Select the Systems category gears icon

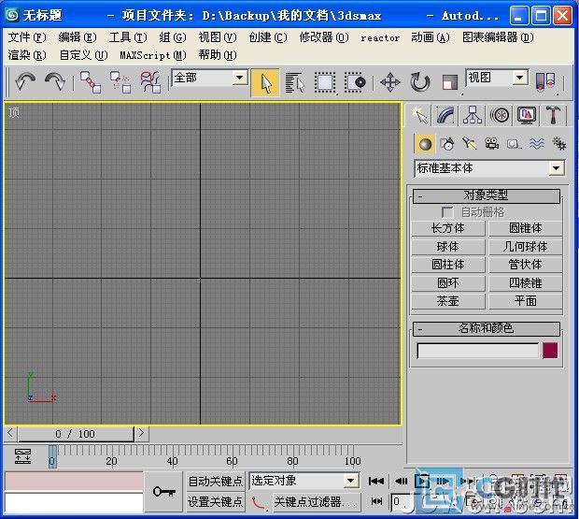558,144
